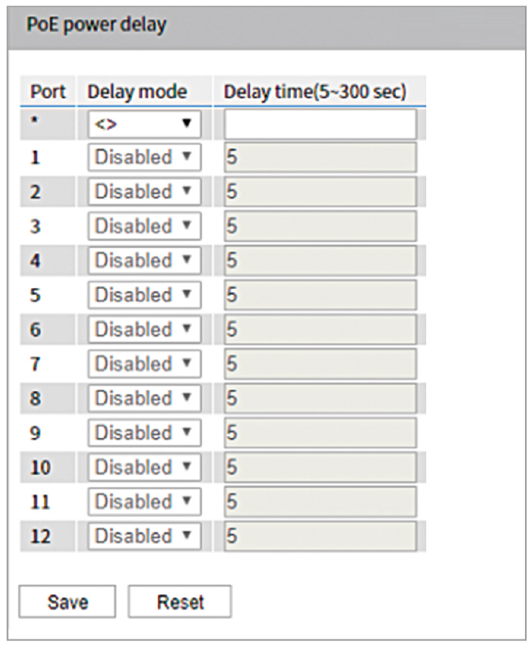532x648 pixels.
Task: Select port 6 delay mode dropdown
Action: (x=144, y=330)
